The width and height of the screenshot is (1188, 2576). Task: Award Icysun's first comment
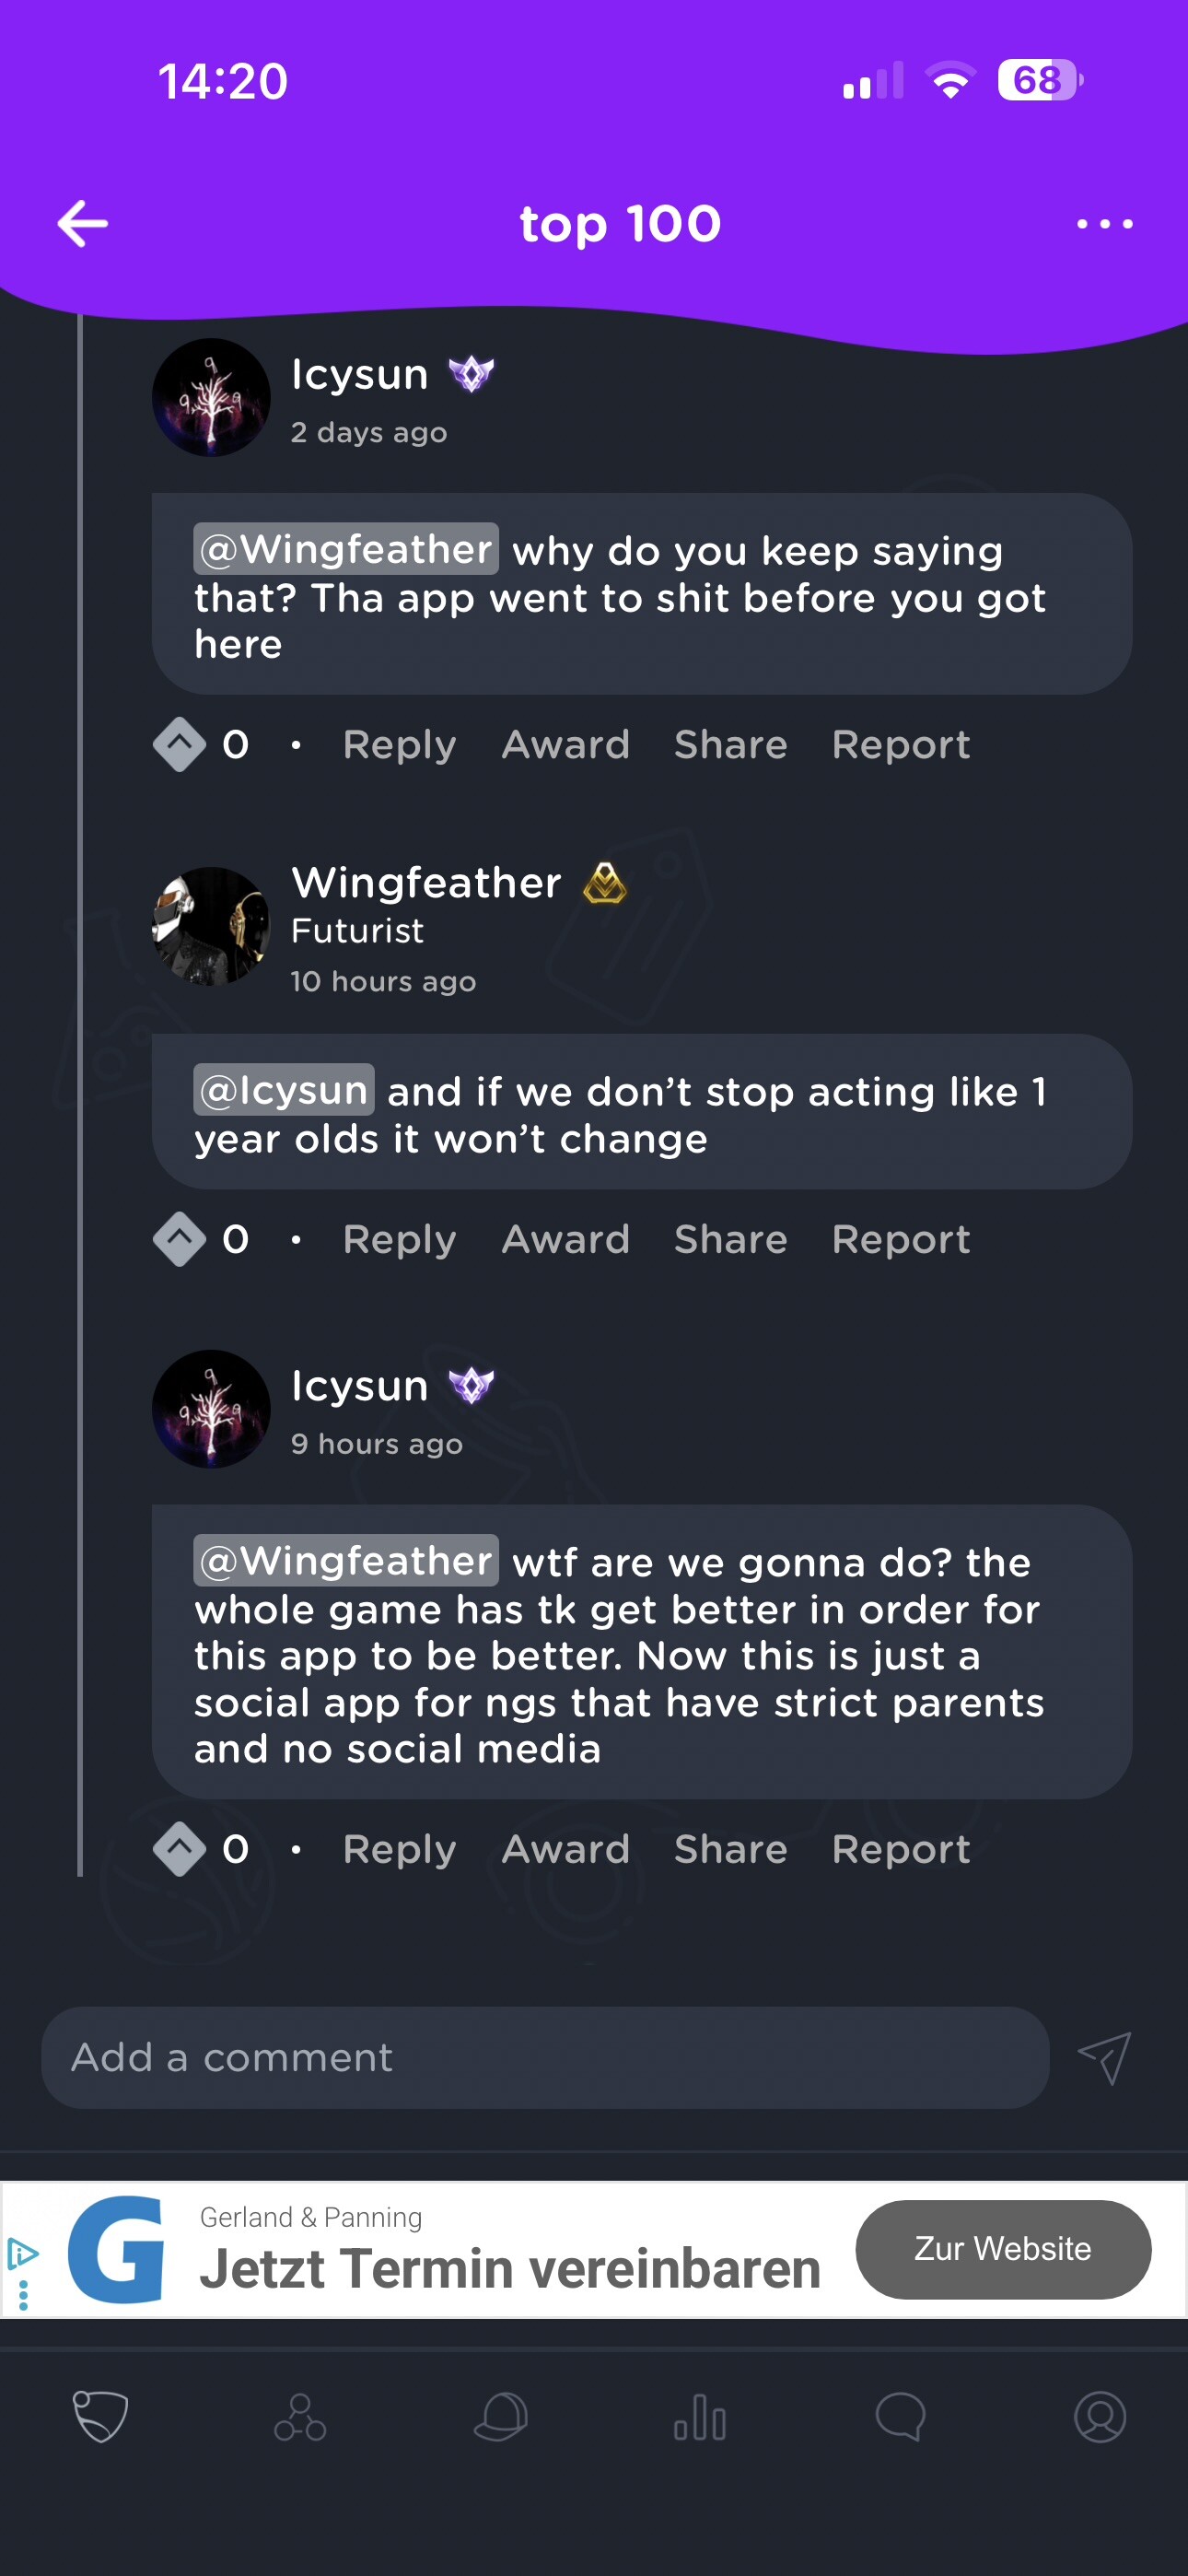pyautogui.click(x=566, y=744)
